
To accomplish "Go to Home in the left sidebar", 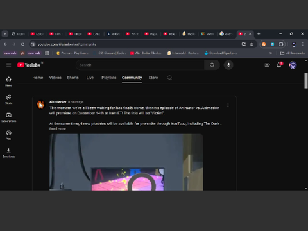I will (8, 81).
